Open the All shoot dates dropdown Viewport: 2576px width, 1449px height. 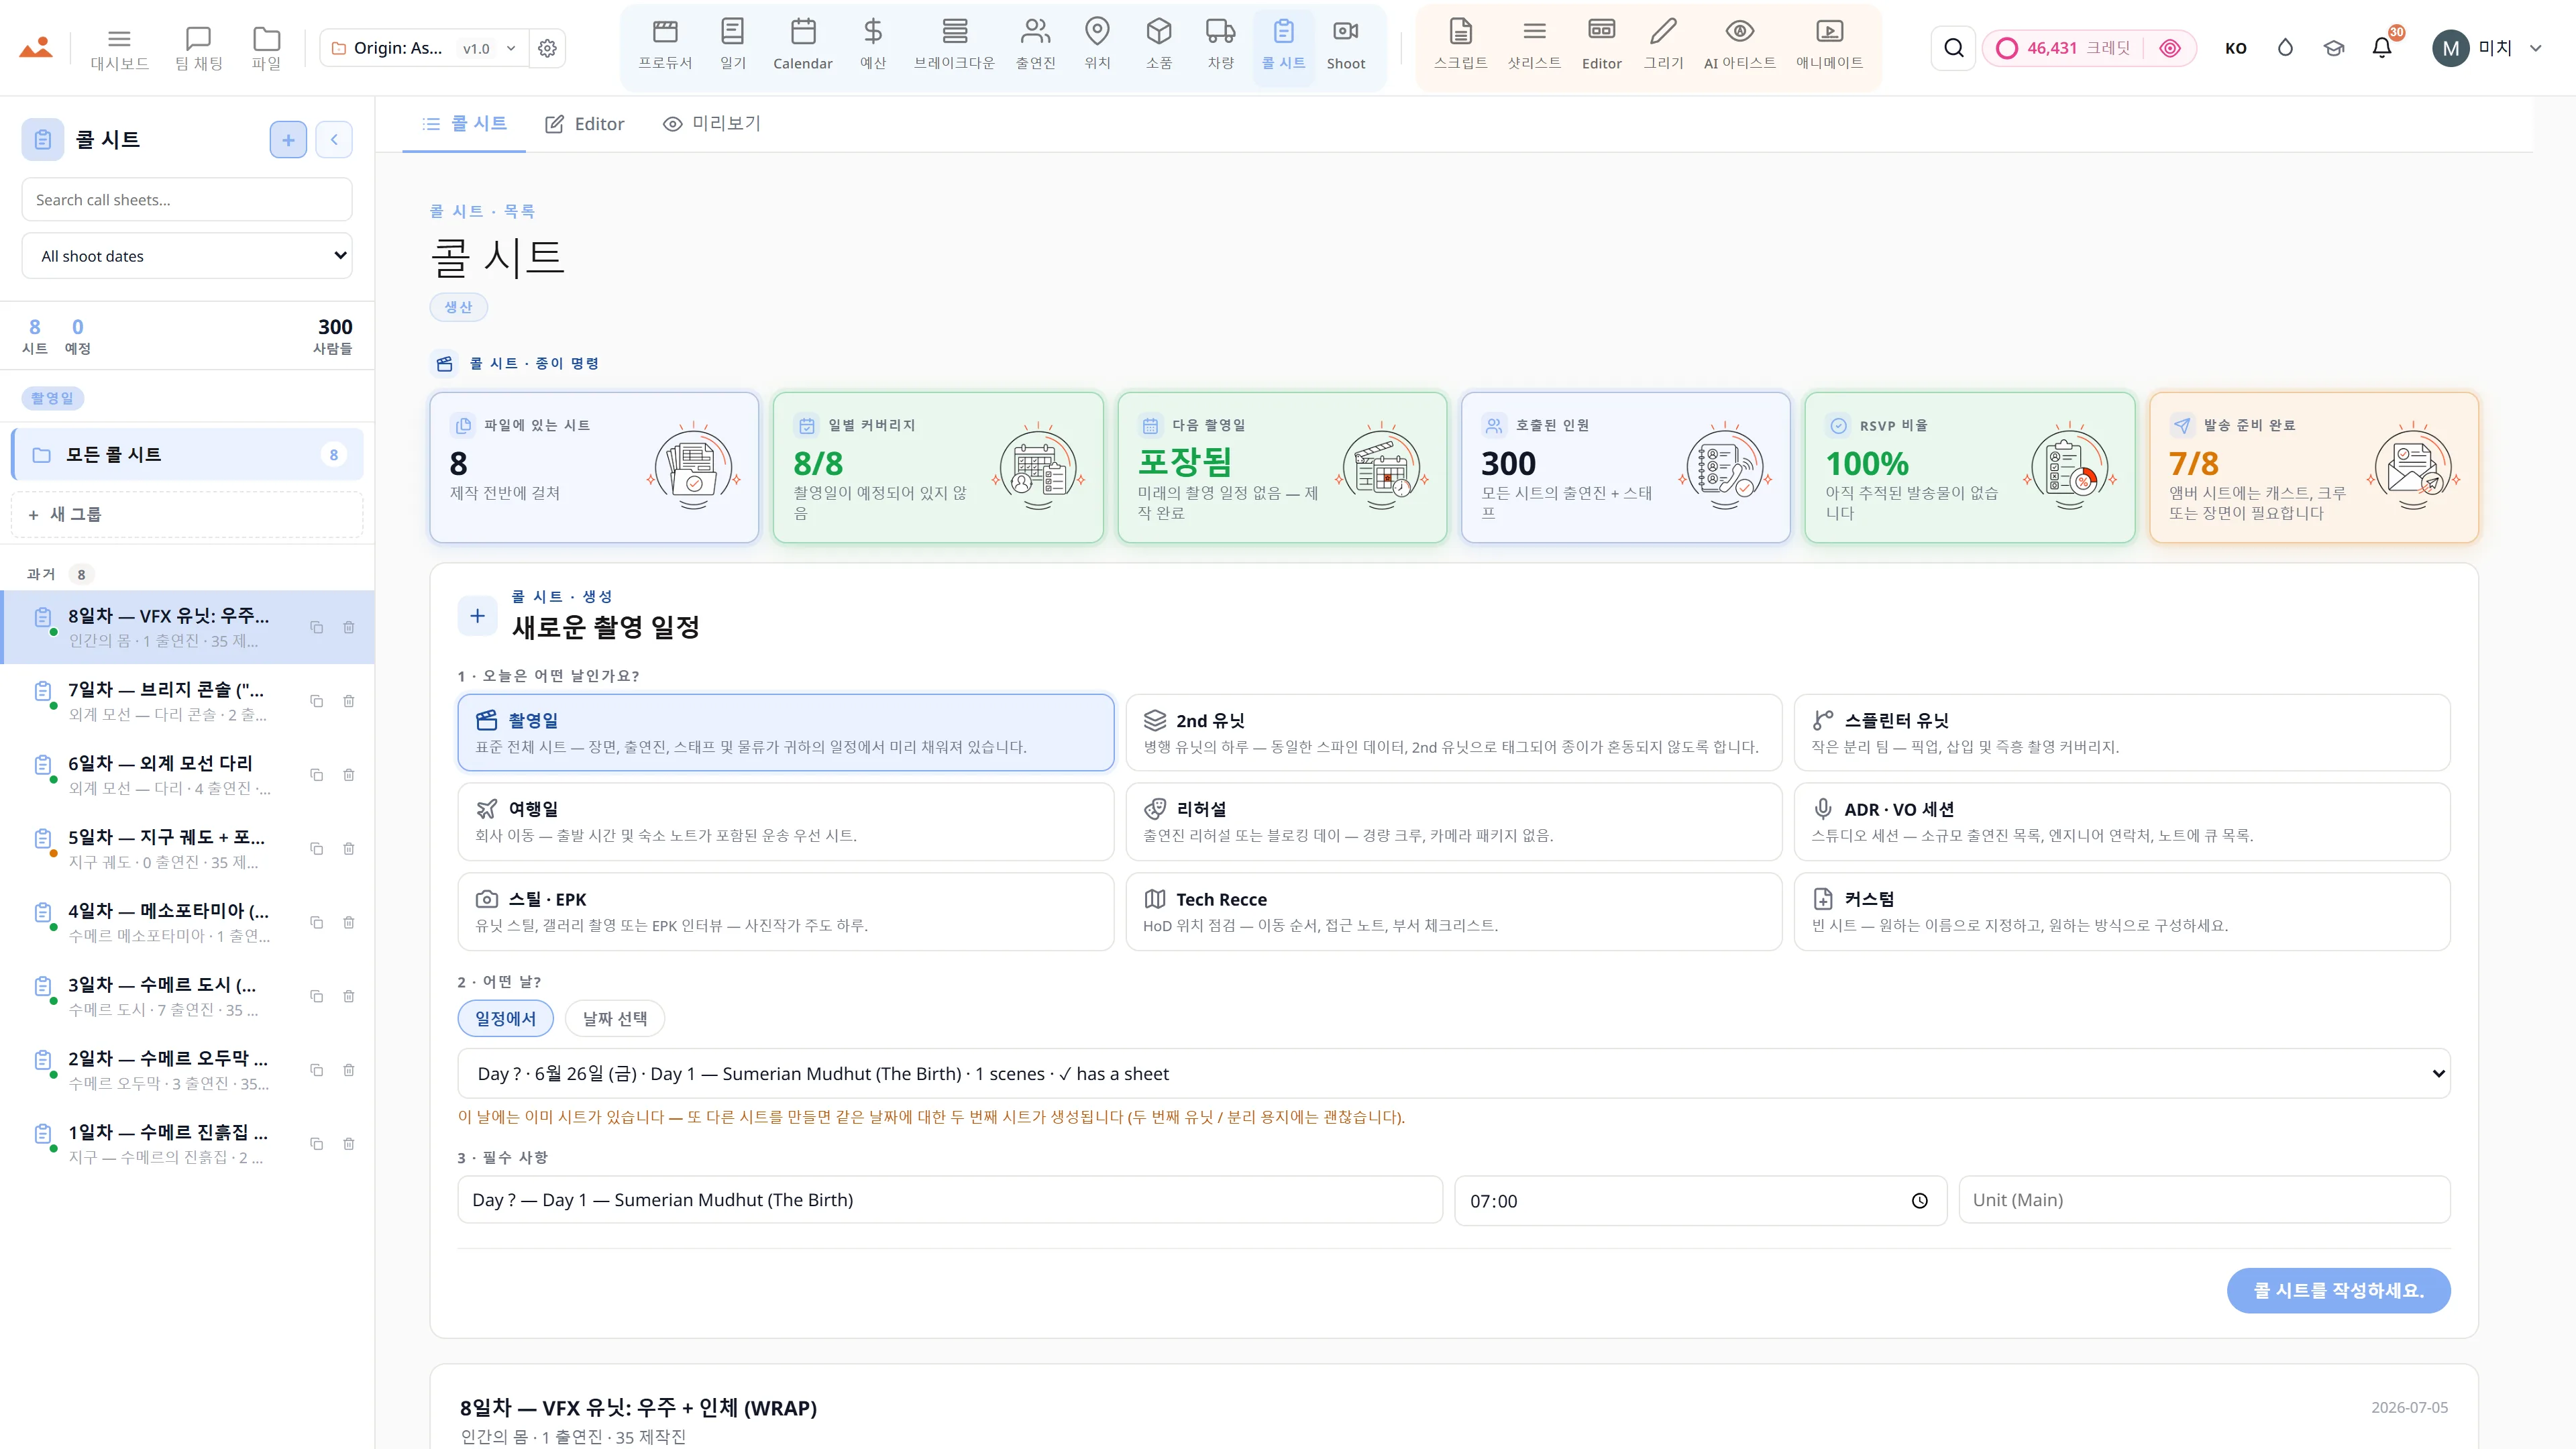pyautogui.click(x=187, y=256)
